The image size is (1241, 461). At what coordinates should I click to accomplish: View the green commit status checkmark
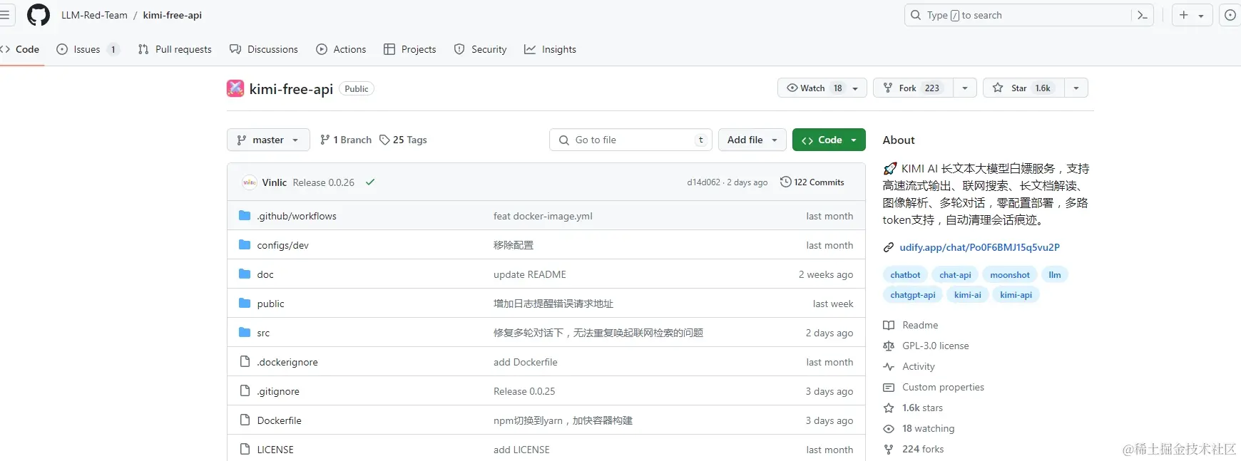(x=370, y=182)
